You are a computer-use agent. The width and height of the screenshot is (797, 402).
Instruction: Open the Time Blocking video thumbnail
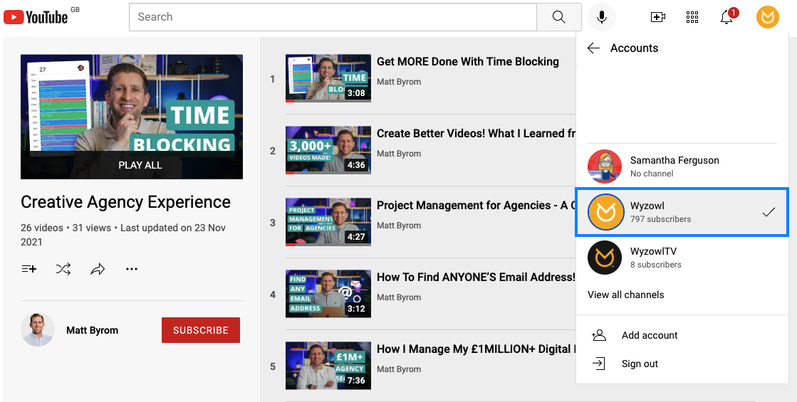pyautogui.click(x=328, y=79)
